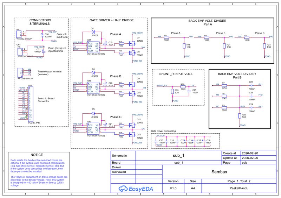
Task: Select the "A4" size value
Action: point(193,188)
